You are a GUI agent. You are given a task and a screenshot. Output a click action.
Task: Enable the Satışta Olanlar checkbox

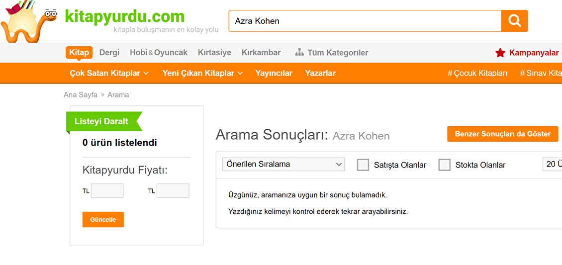(x=363, y=165)
